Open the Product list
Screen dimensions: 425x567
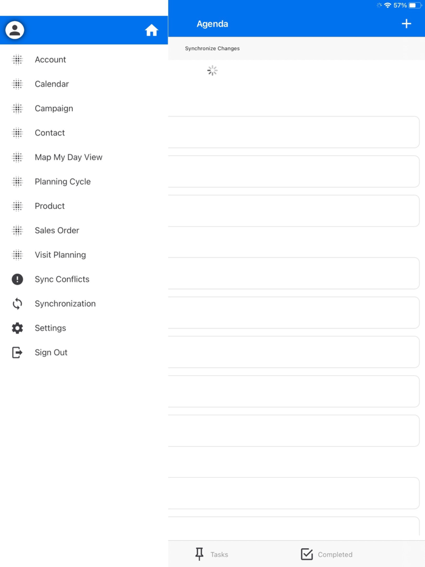point(49,206)
